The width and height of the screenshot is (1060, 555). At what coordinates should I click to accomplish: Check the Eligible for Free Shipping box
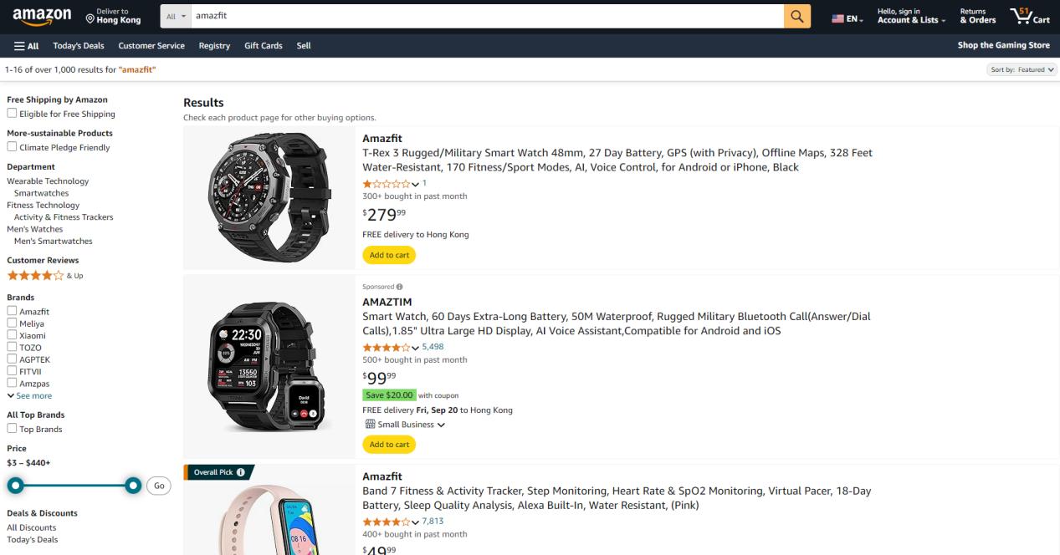click(12, 113)
